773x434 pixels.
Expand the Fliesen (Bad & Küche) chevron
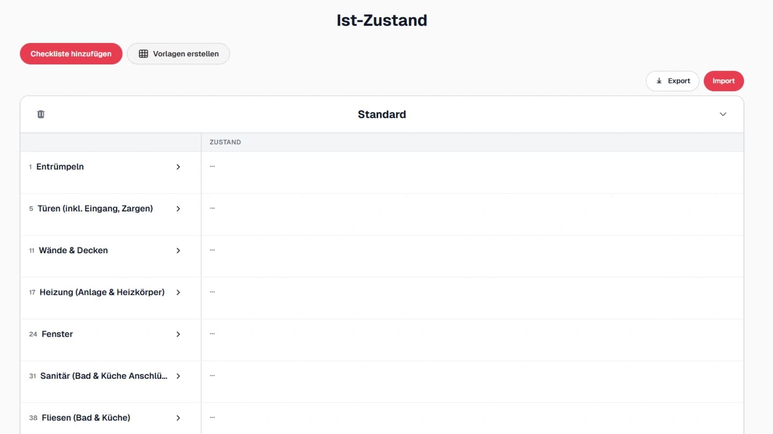[178, 418]
